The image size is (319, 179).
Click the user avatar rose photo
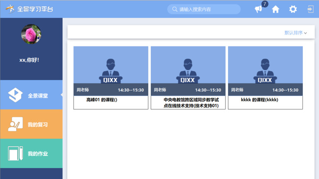click(x=31, y=34)
